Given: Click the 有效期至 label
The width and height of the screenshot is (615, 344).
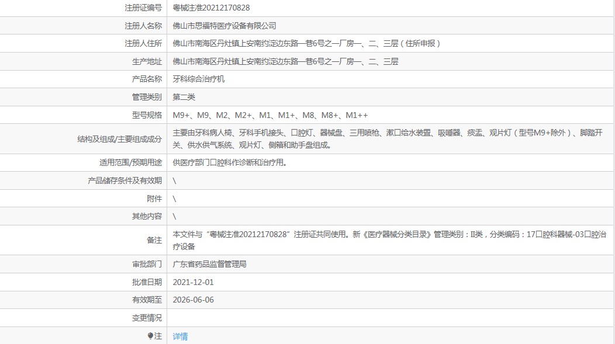Looking at the screenshot, I should [x=147, y=300].
